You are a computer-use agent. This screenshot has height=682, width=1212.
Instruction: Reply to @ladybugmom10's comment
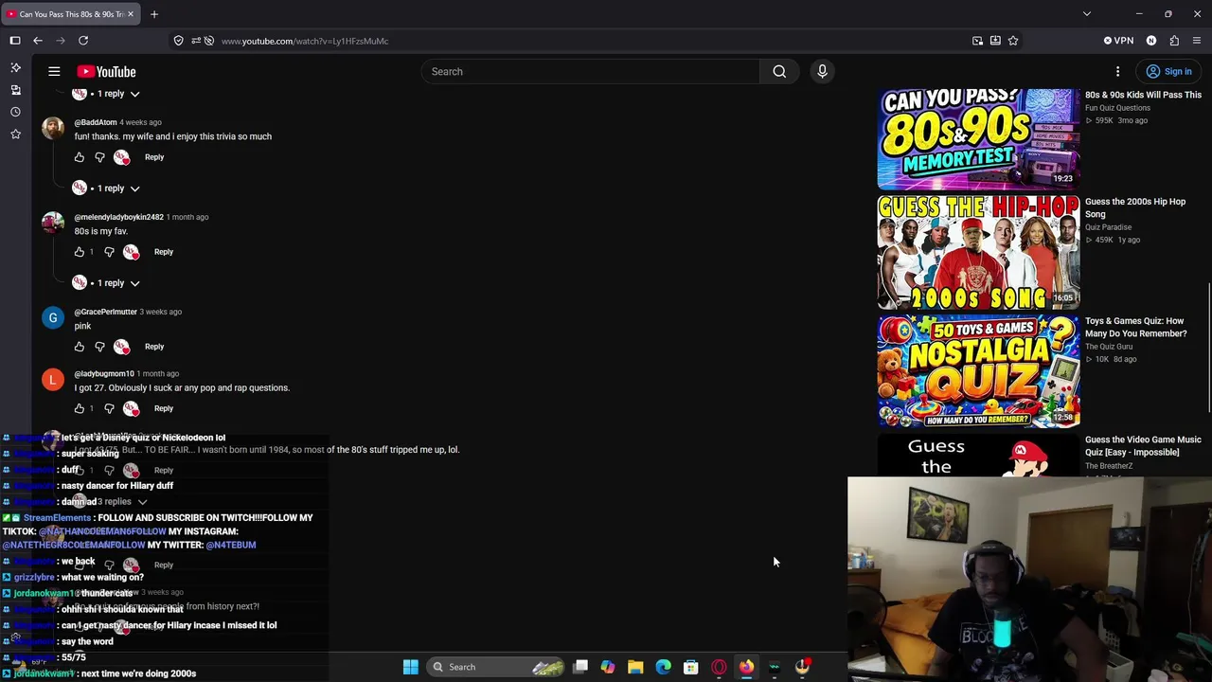coord(164,408)
